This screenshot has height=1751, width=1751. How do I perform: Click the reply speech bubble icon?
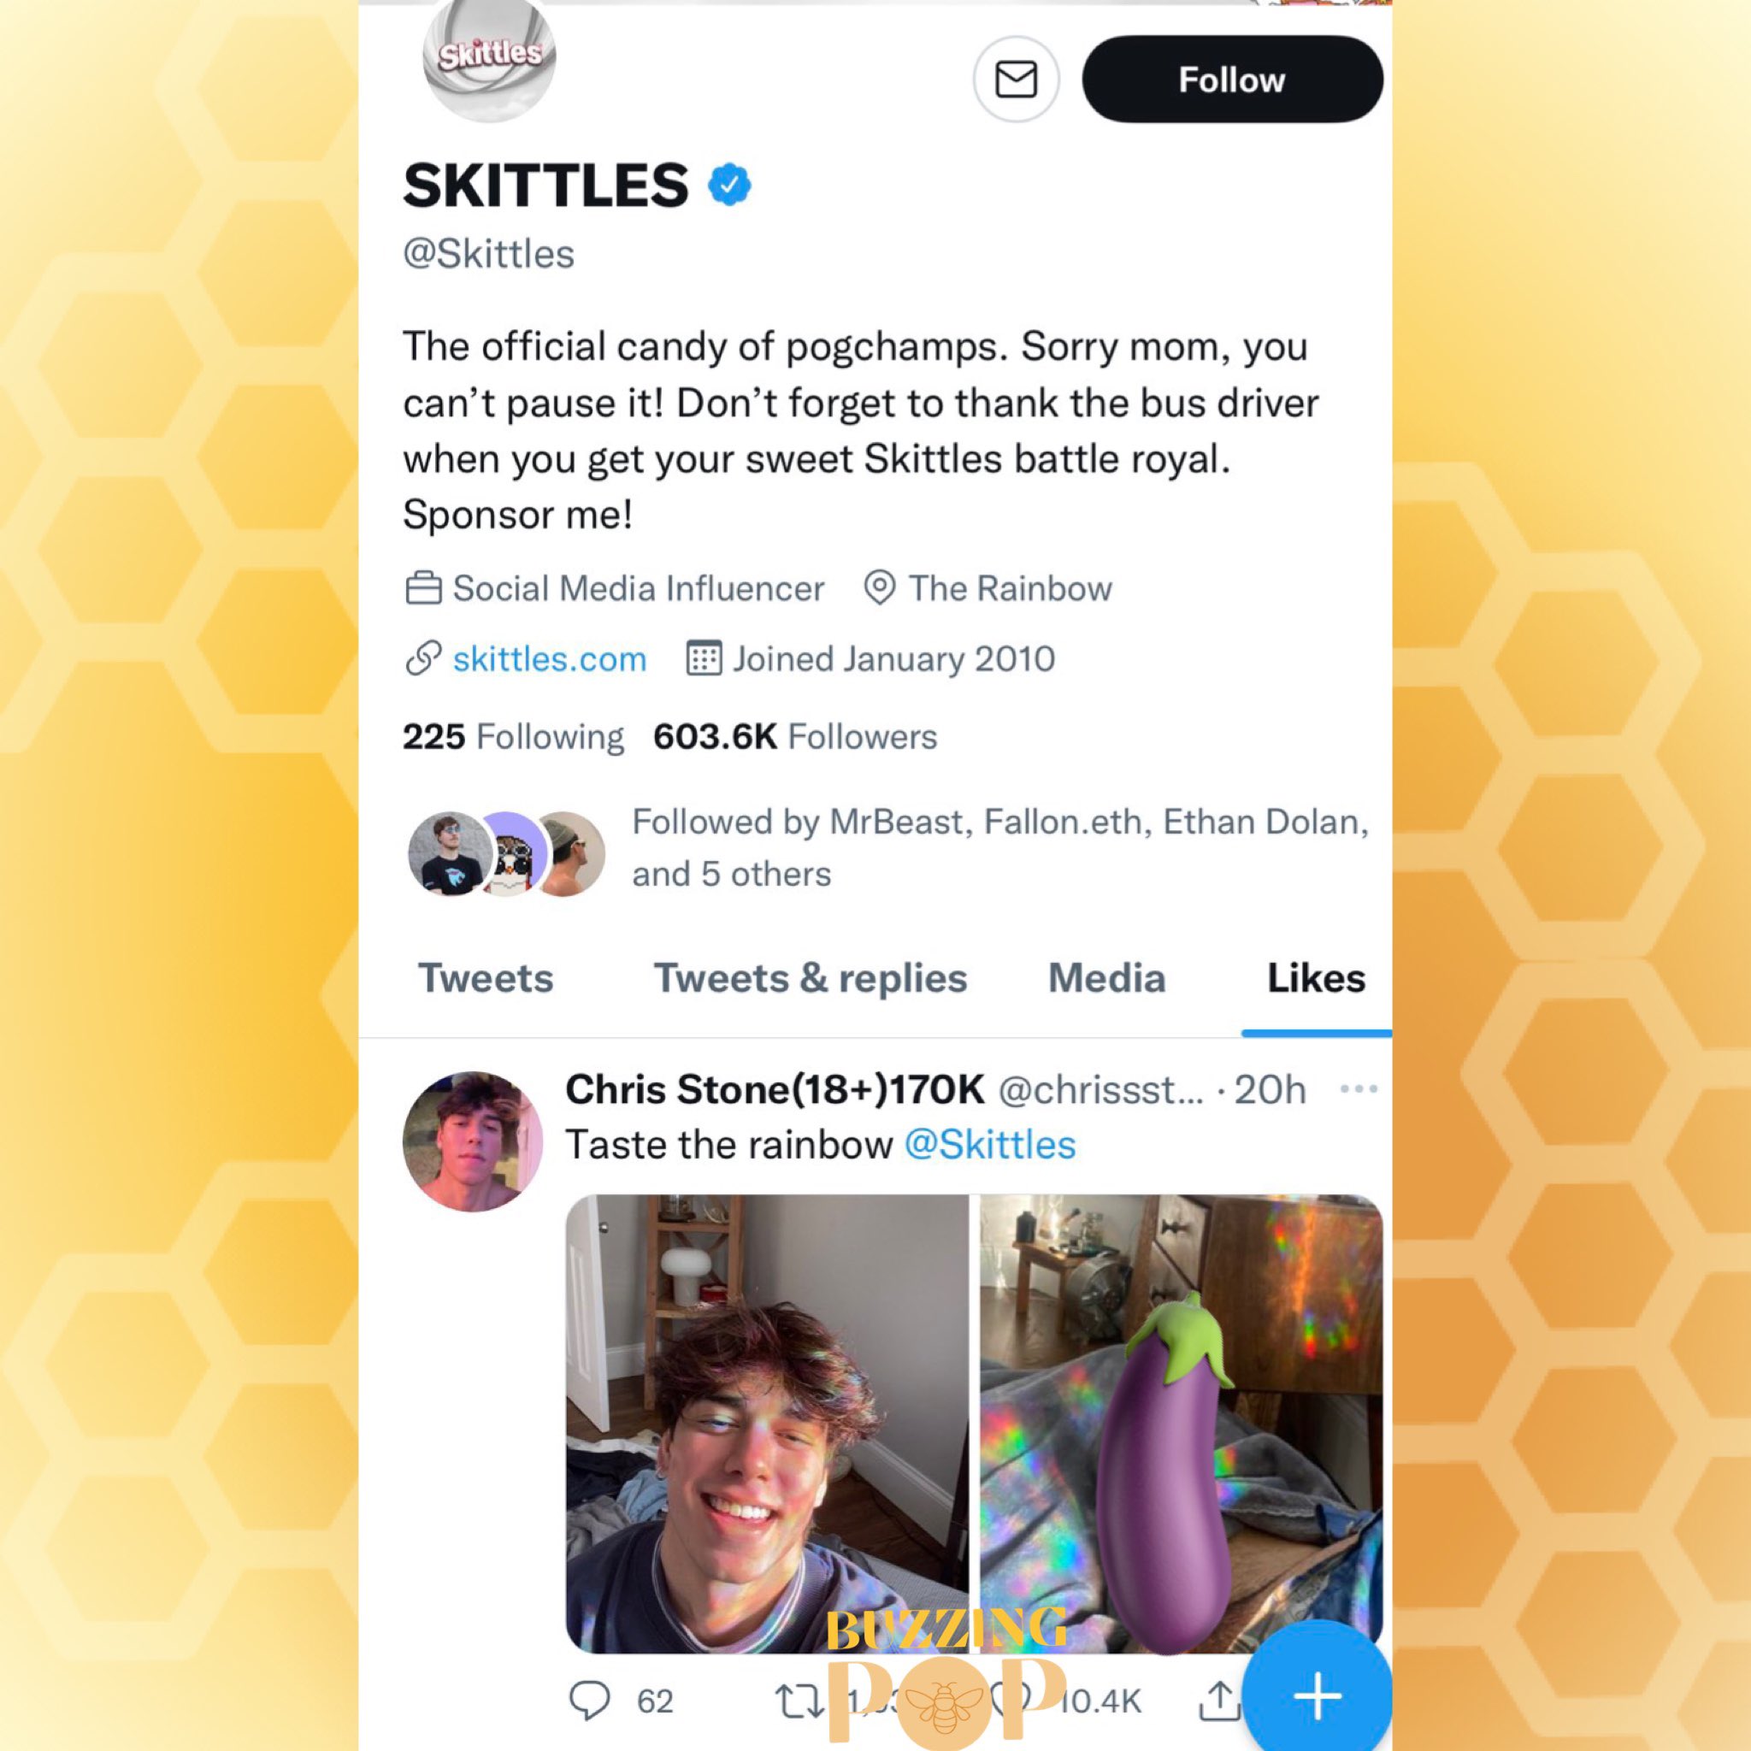[589, 1701]
